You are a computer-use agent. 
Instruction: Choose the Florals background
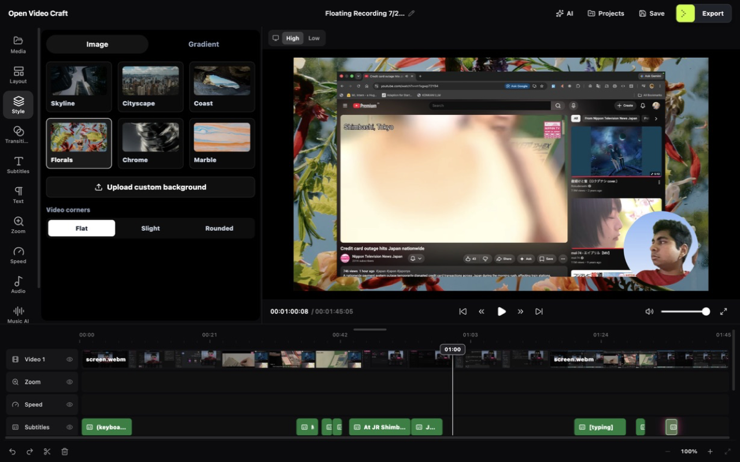point(79,143)
